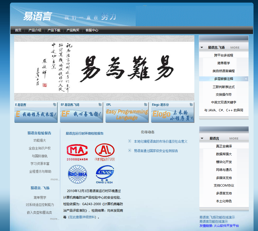Select 首页 in the navigation bar
The height and width of the screenshot is (231, 258).
(18, 30)
